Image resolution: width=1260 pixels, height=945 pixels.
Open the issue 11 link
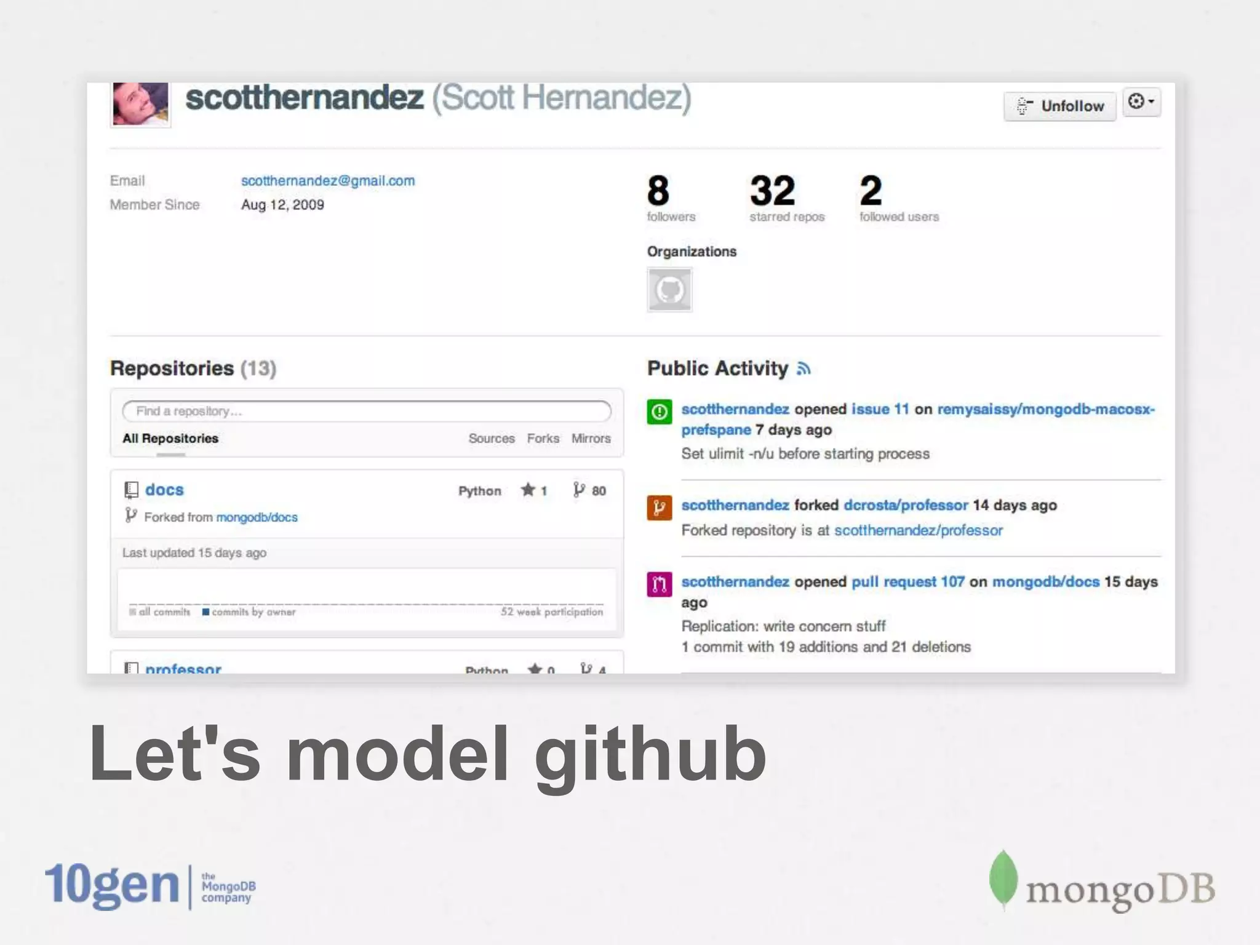[x=880, y=409]
